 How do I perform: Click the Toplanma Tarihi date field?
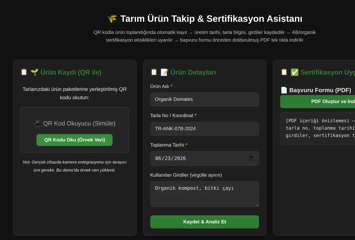coord(205,158)
